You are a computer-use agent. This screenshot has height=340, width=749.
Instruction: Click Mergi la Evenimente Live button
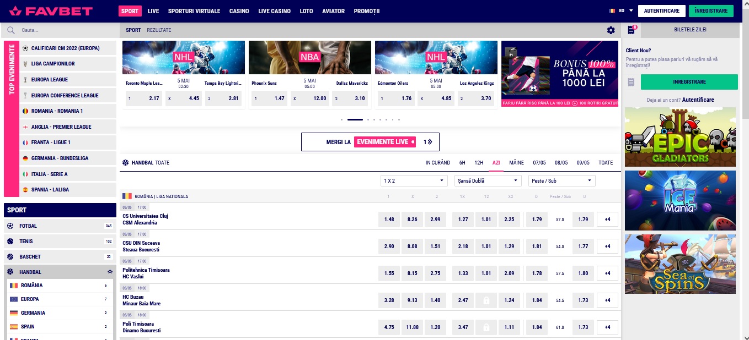[x=370, y=142]
